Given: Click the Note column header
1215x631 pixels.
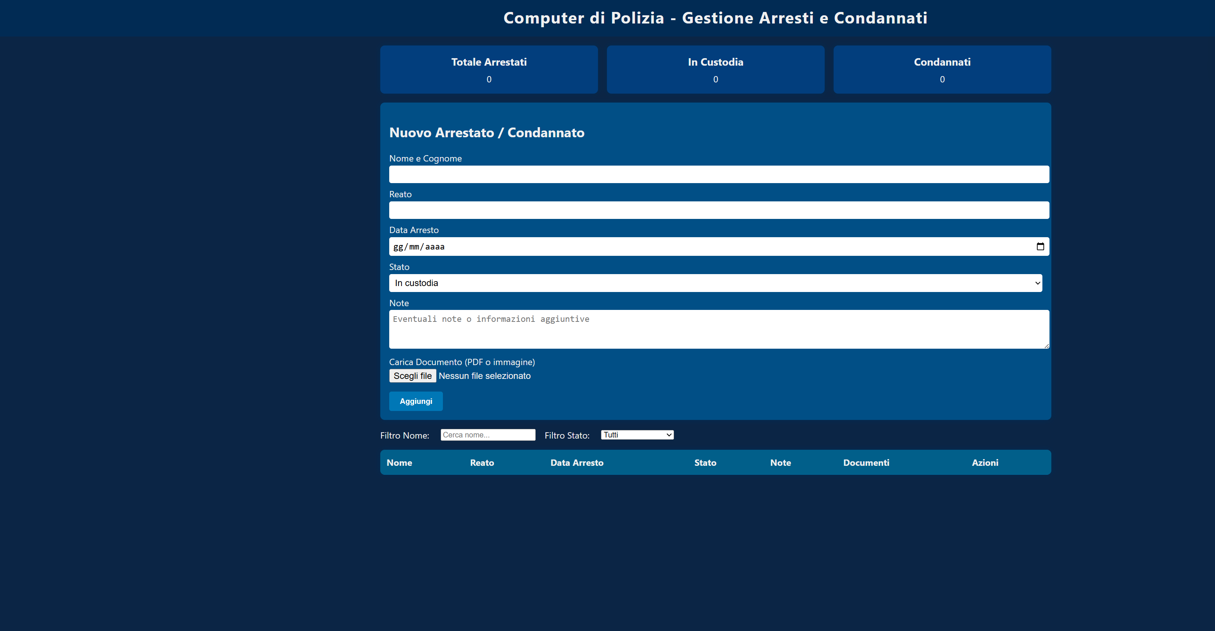Looking at the screenshot, I should point(781,462).
